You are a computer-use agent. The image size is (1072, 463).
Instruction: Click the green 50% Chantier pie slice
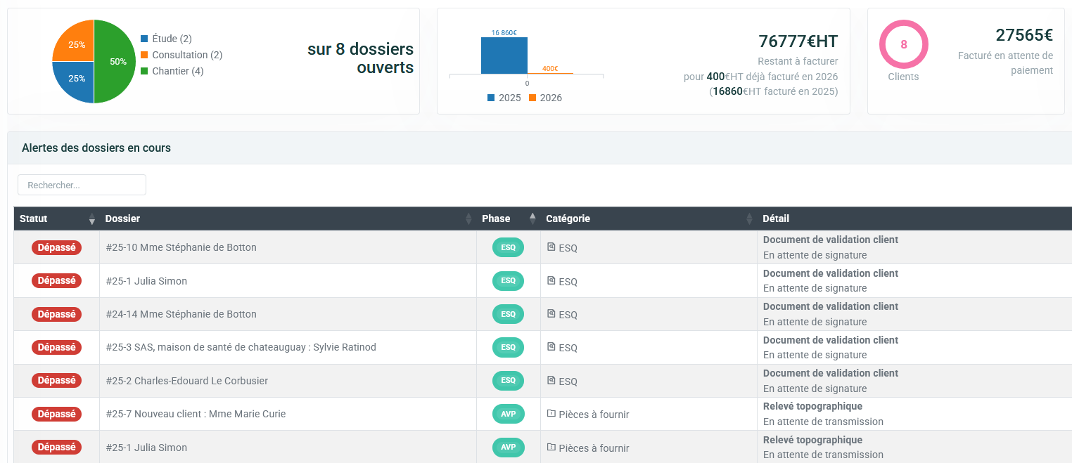click(116, 62)
